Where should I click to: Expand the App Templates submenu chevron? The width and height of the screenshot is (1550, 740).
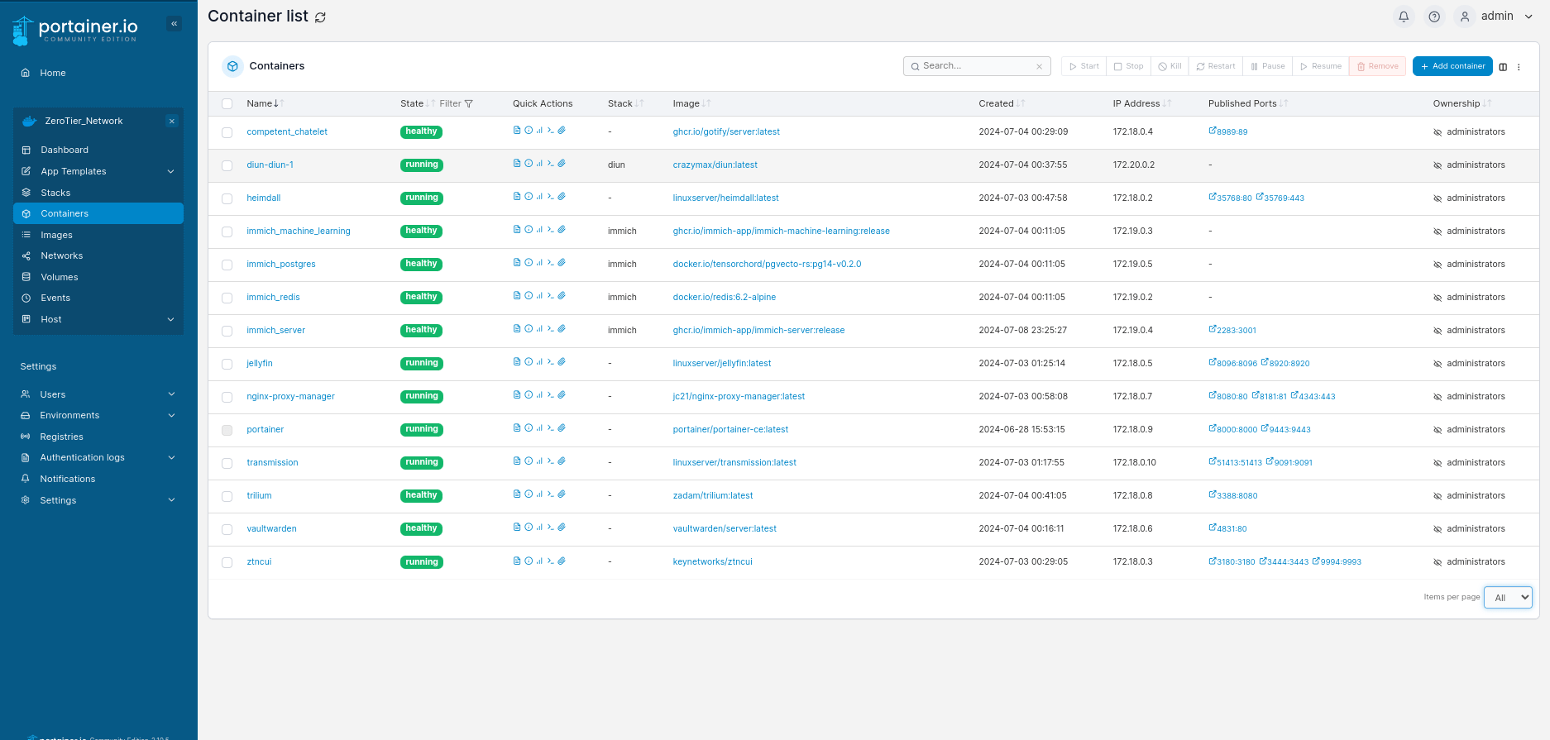pos(171,171)
